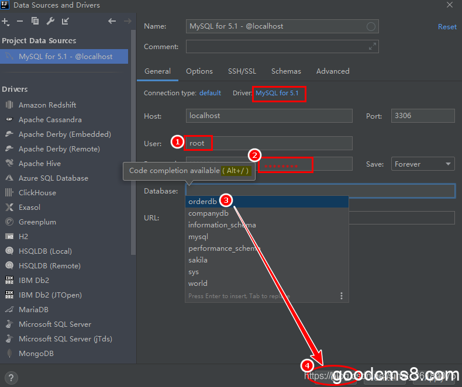Go forward with the right arrow icon
Image resolution: width=462 pixels, height=387 pixels.
click(x=127, y=21)
